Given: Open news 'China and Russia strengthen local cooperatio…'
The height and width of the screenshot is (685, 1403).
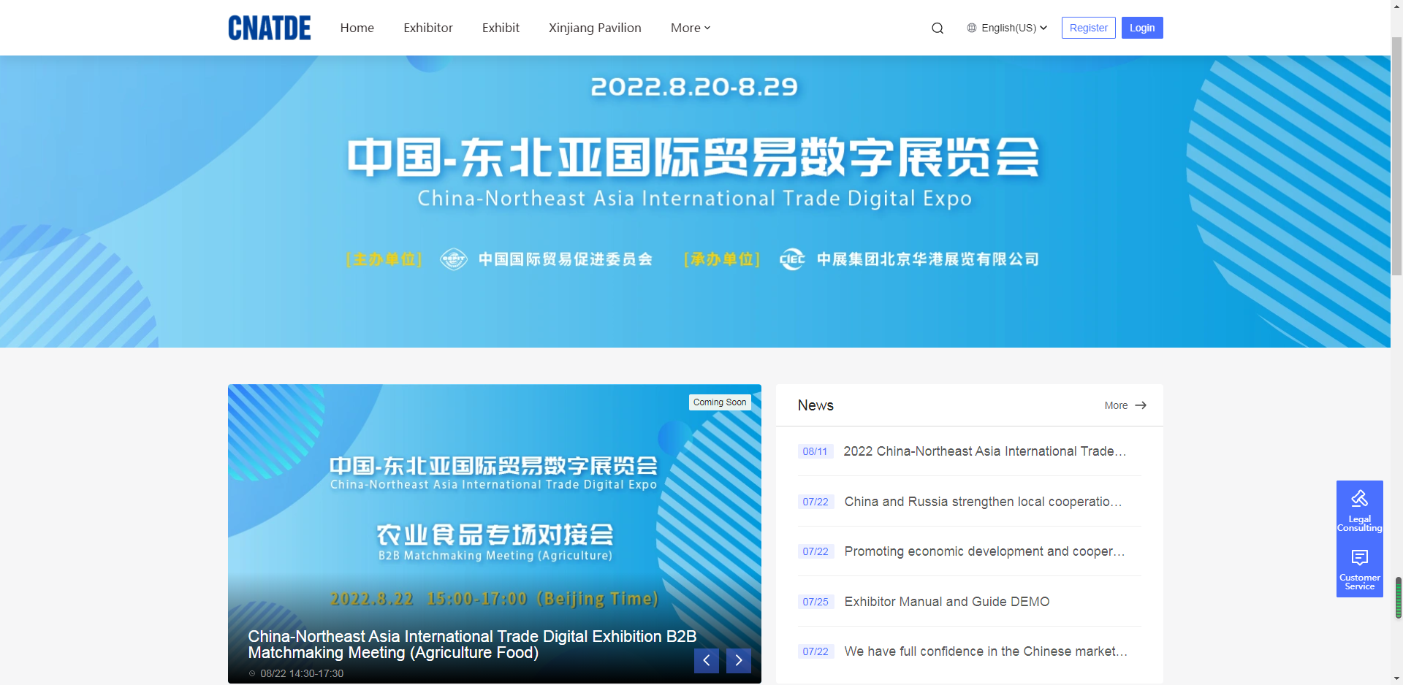Looking at the screenshot, I should 983,502.
